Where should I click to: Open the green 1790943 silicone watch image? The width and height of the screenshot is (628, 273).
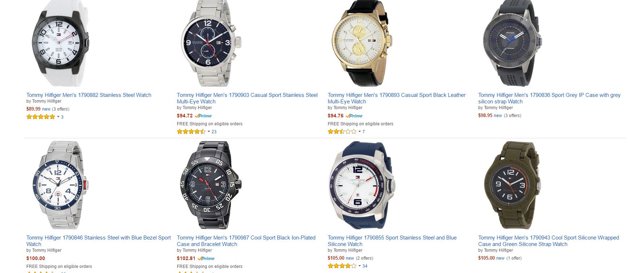(513, 185)
